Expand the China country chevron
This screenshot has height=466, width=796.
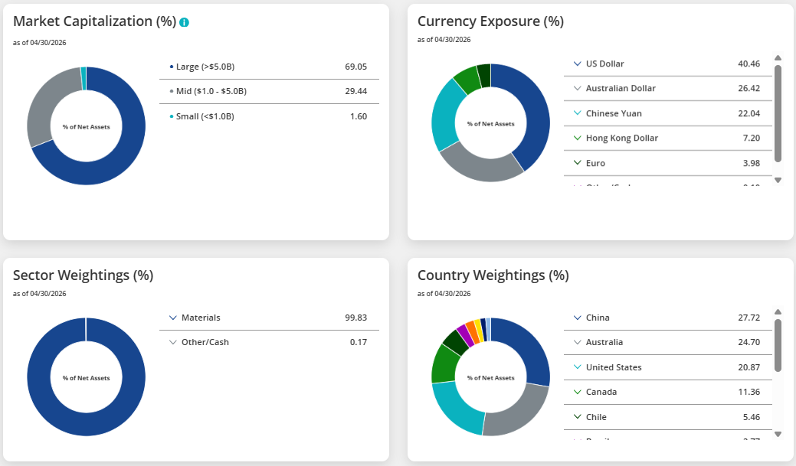577,318
